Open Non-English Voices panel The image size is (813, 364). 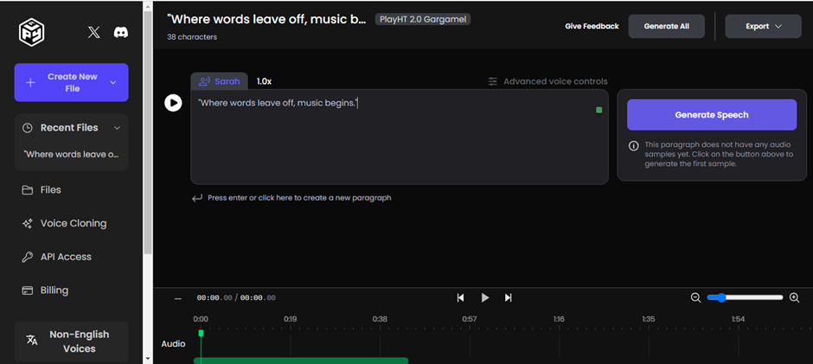(71, 342)
